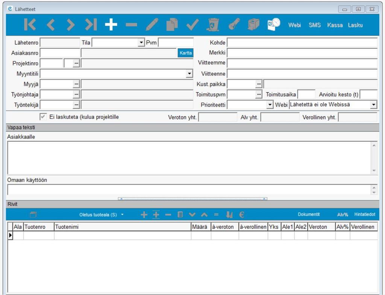This screenshot has height=295, width=385.
Task: Focus the Pvm date field
Action: click(x=176, y=43)
